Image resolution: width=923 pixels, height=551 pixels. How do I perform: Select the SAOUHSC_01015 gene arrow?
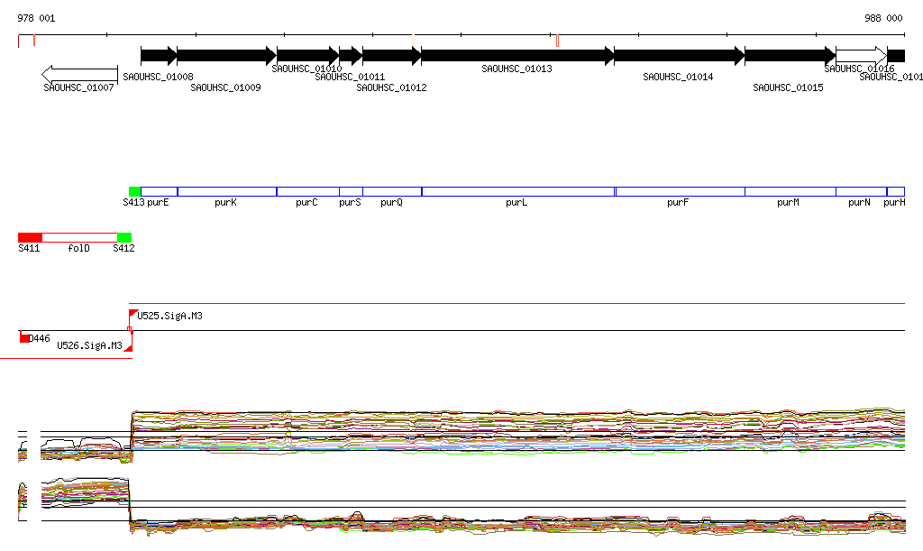[789, 56]
